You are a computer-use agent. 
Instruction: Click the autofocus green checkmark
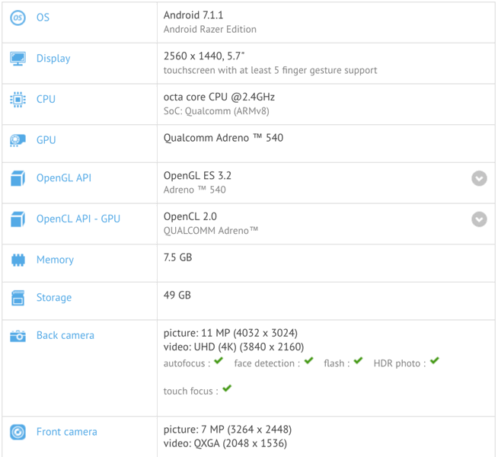(219, 361)
